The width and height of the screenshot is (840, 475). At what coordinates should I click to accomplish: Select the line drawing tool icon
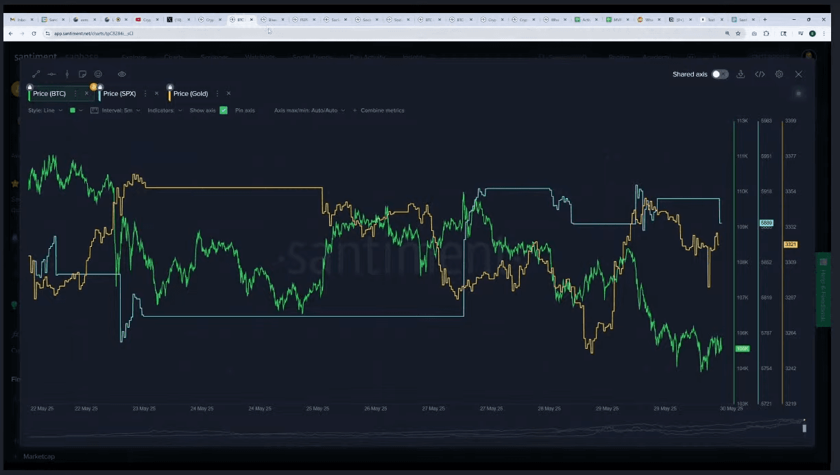(x=36, y=74)
